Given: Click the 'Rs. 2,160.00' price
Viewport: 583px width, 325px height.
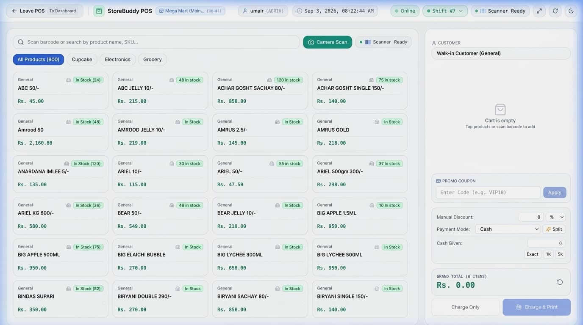Looking at the screenshot, I should pyautogui.click(x=35, y=143).
